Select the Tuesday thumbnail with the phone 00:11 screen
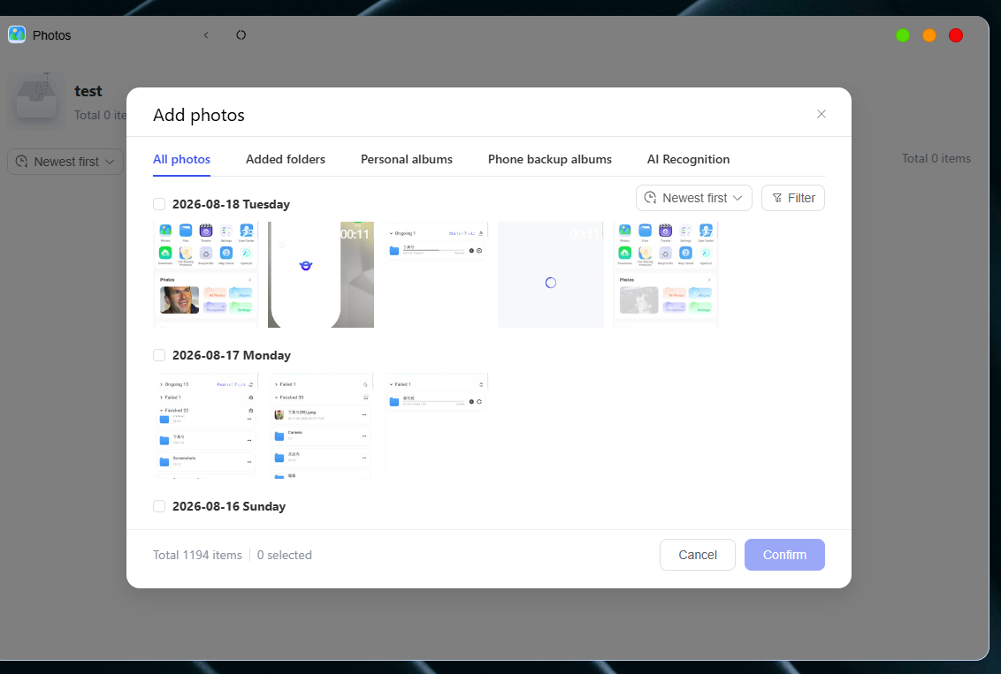 (x=320, y=275)
